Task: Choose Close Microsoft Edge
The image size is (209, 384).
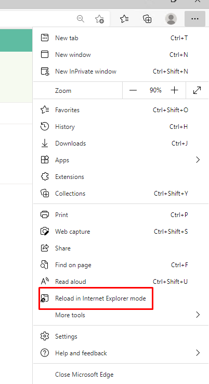Action: pos(121,375)
